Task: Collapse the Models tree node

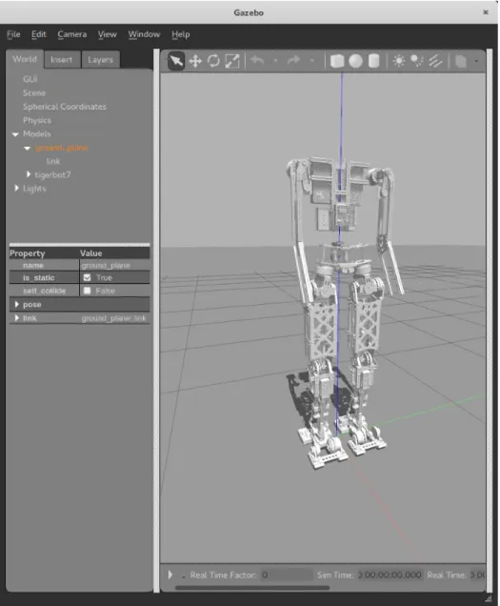Action: click(x=15, y=134)
